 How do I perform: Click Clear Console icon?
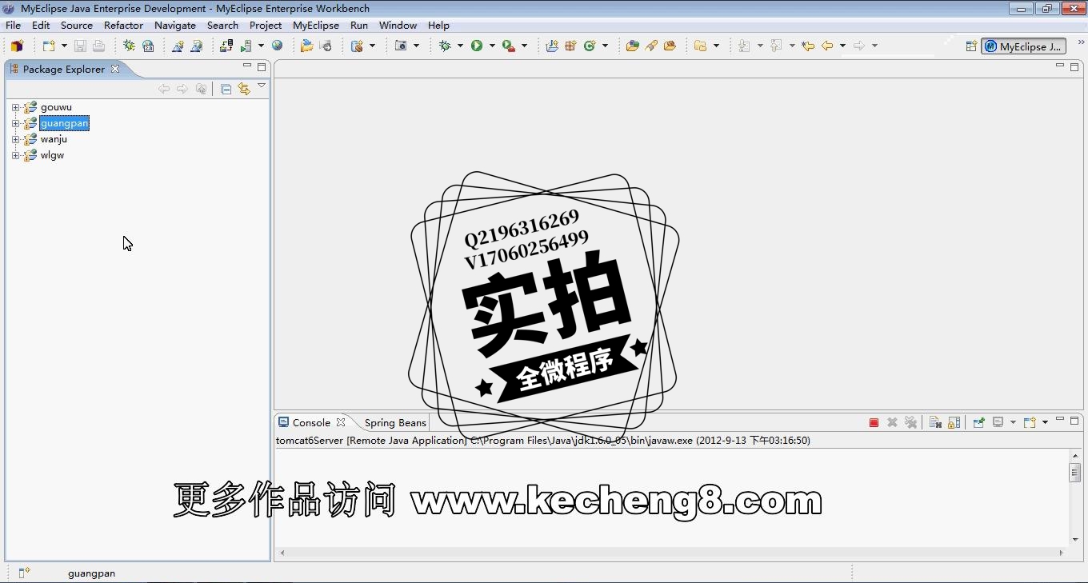(934, 422)
